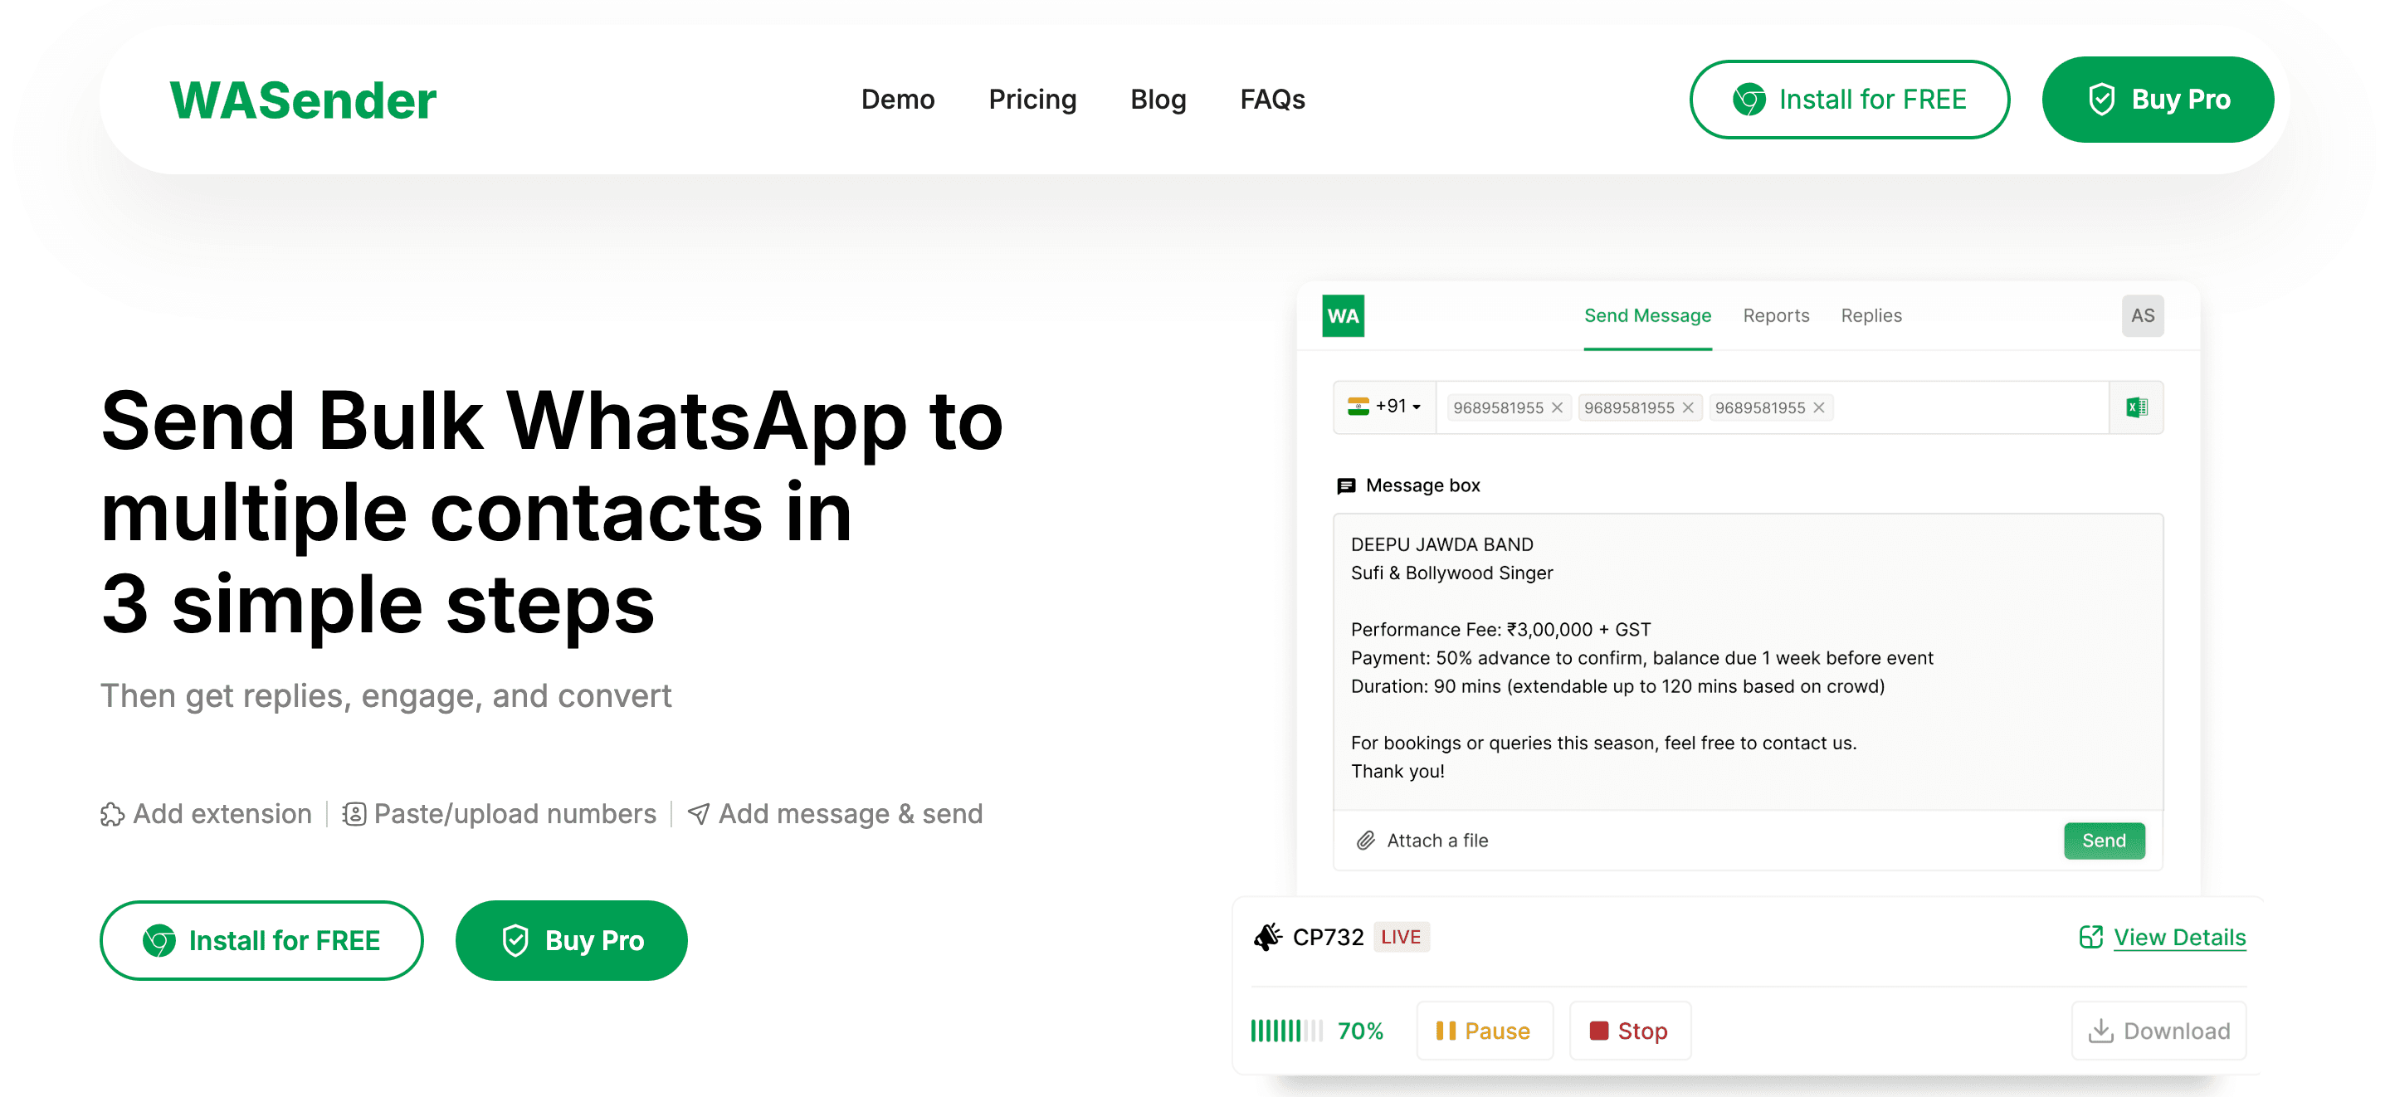This screenshot has height=1097, width=2390.
Task: Remove the third 9689581955 number chip
Action: point(1818,407)
